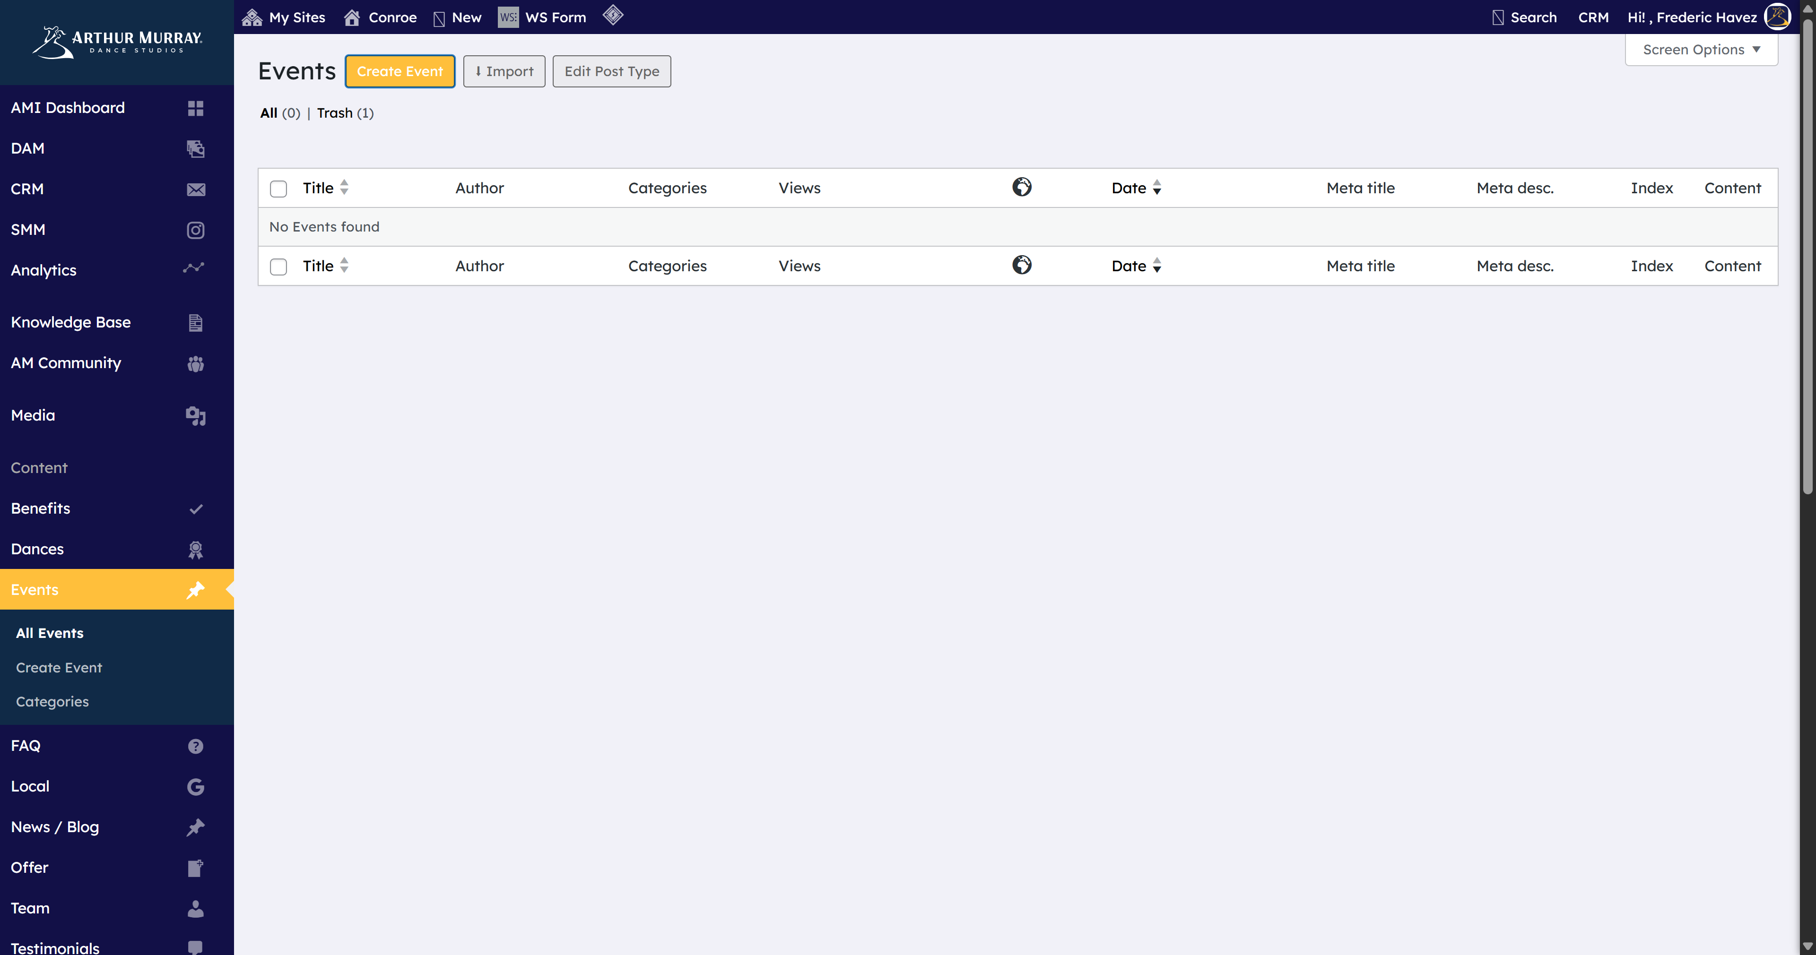1816x955 pixels.
Task: Click the Local Google G icon
Action: (x=195, y=787)
